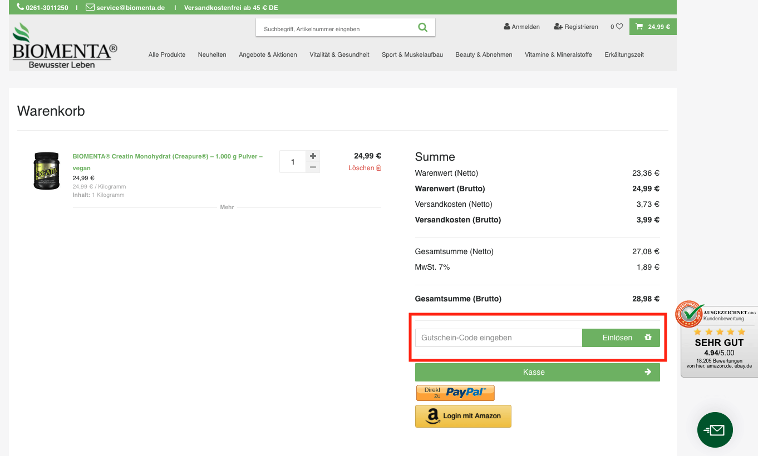758x456 pixels.
Task: Click the Versandkostenfrei ab 45 € DE text
Action: (x=231, y=8)
